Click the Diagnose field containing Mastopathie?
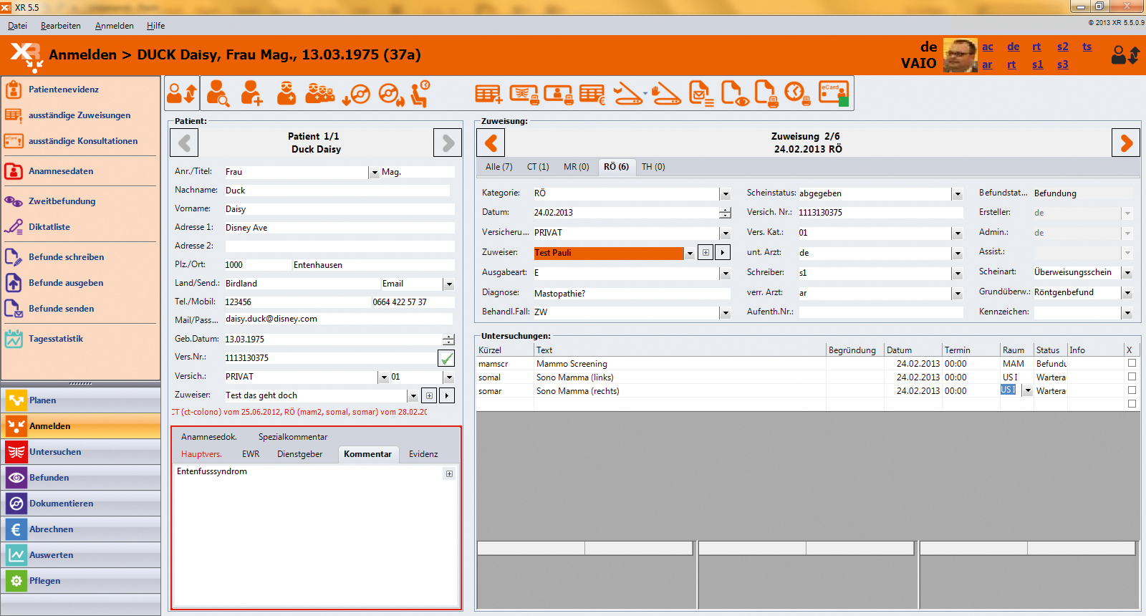 [630, 294]
